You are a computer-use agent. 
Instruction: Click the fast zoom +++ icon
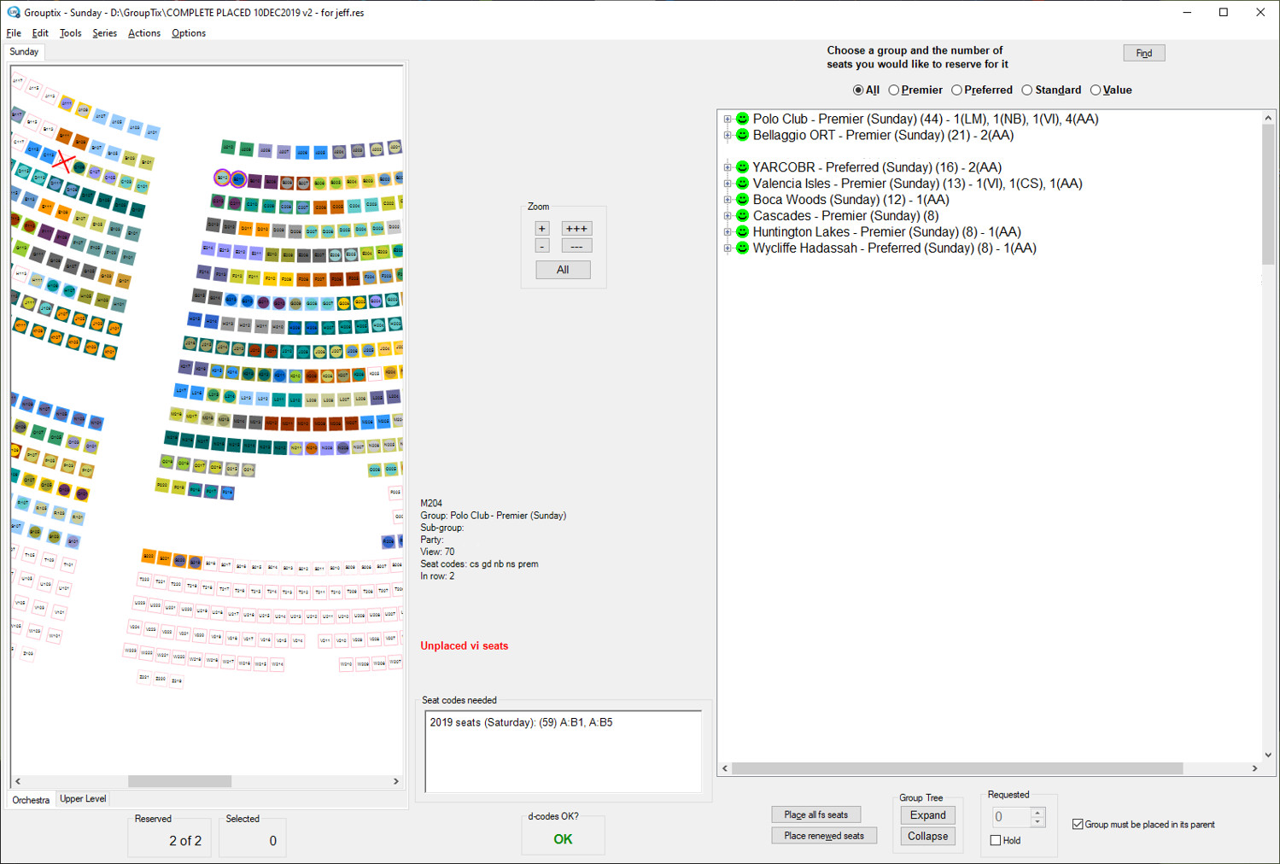(x=576, y=228)
